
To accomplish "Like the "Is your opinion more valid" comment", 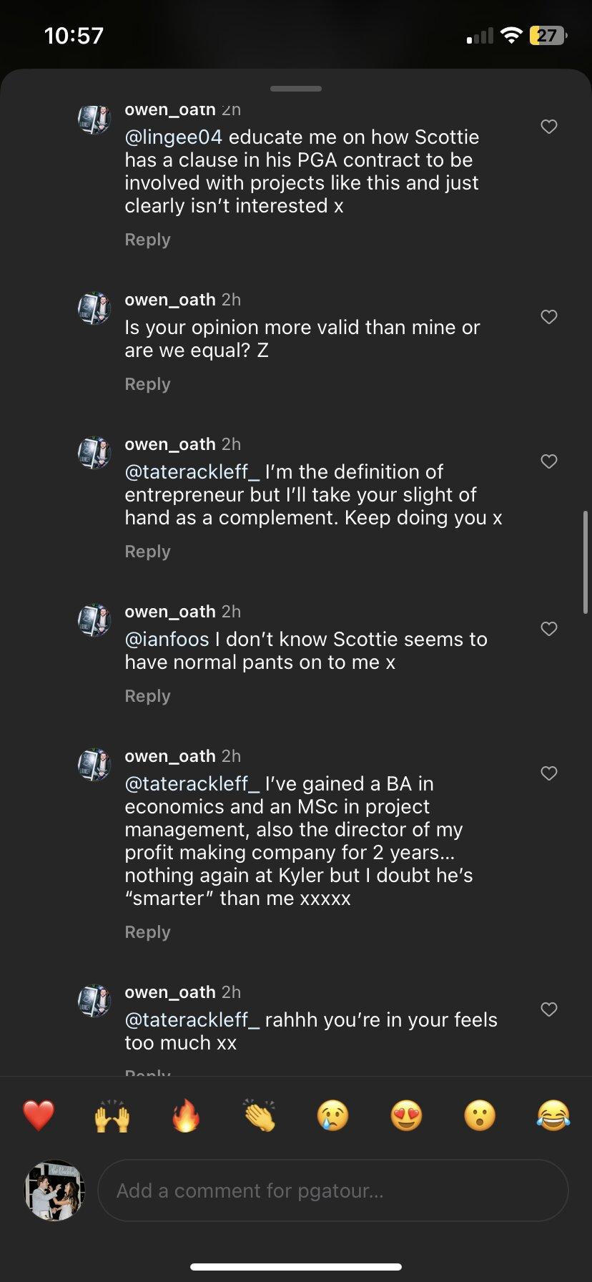I will tap(549, 317).
